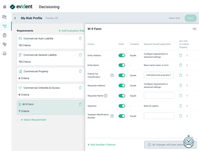The width and height of the screenshot is (199, 151).
Task: Select the Commercial General Liability requirement card
Action: pyautogui.click(x=50, y=58)
